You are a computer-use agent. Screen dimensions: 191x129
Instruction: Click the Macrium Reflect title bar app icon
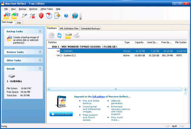click(x=3, y=4)
